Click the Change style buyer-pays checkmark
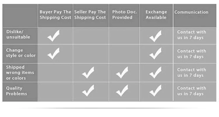Image resolution: width=219 pixels, height=117 pixels. pos(53,54)
